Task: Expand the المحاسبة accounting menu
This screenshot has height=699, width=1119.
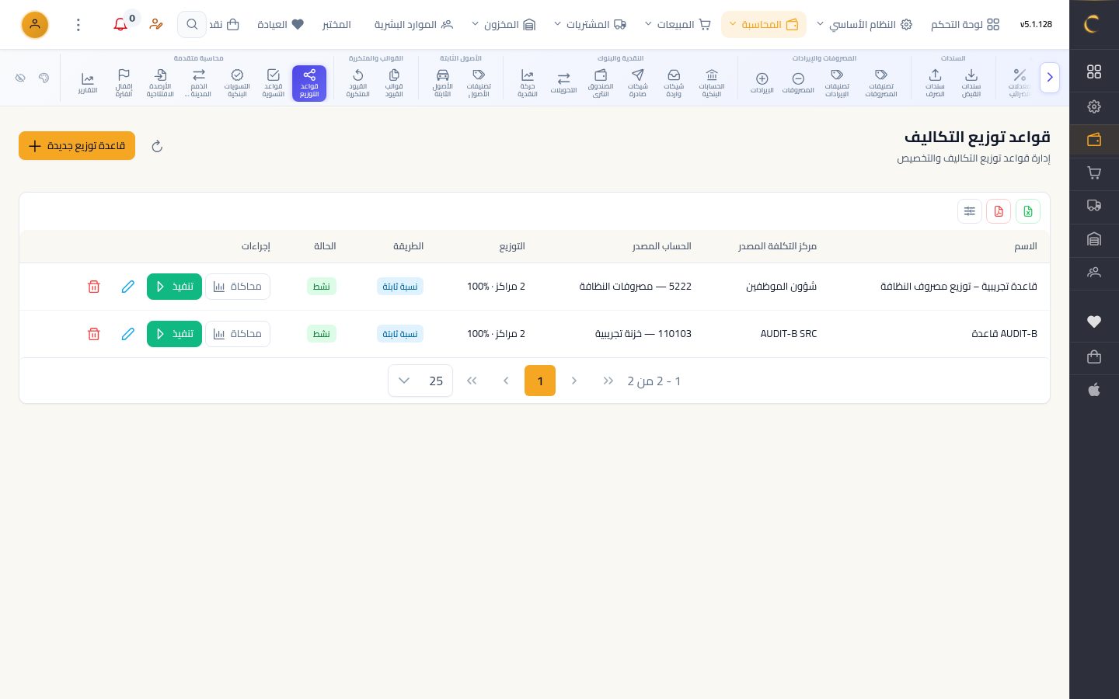Action: point(764,25)
